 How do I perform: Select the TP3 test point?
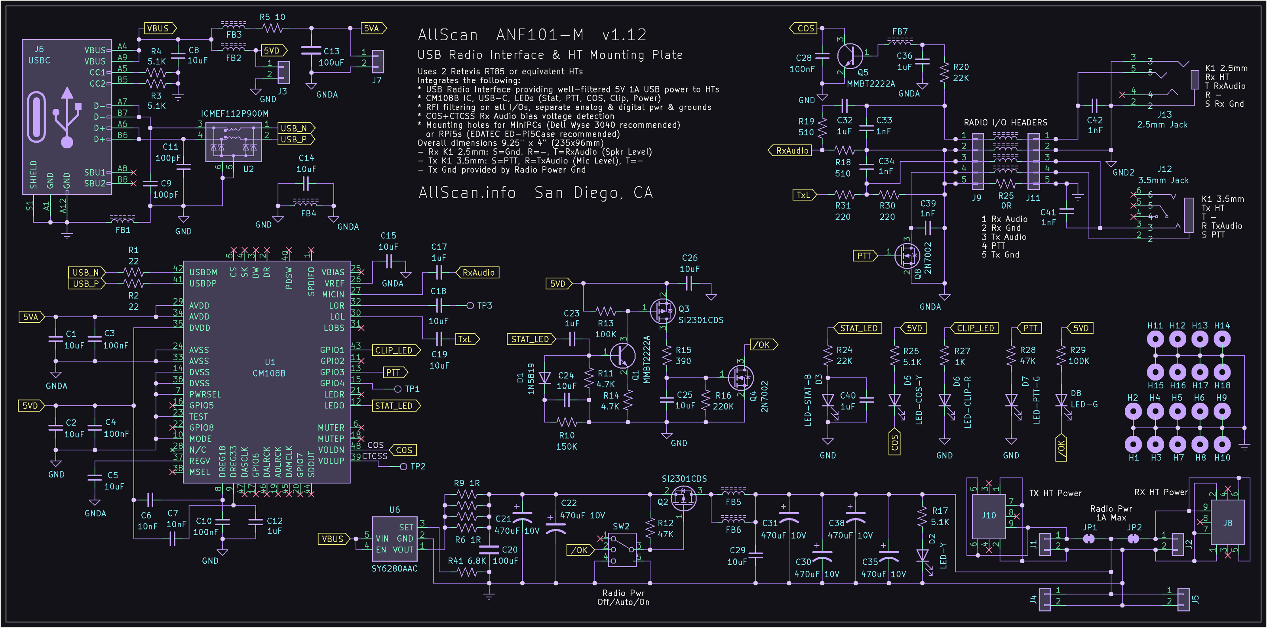point(470,306)
